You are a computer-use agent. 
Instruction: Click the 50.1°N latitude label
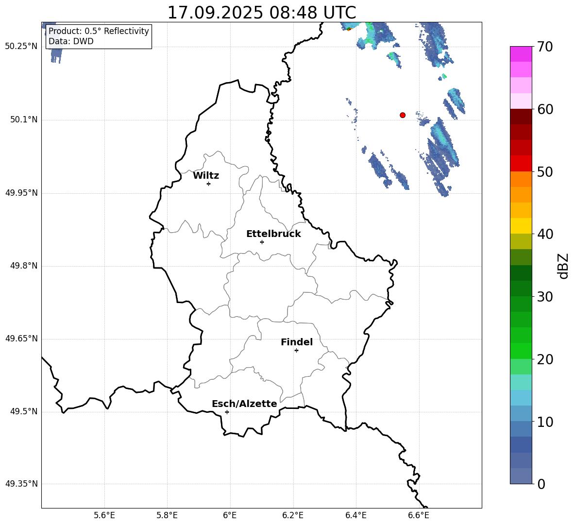tap(24, 119)
